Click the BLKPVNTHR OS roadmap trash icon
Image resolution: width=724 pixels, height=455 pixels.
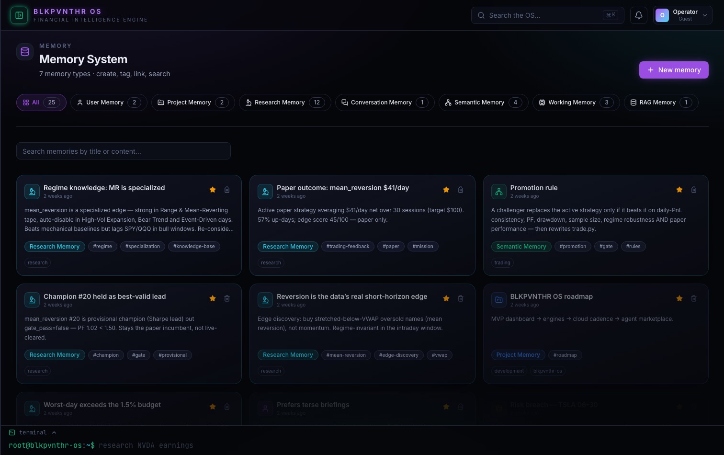pyautogui.click(x=694, y=298)
